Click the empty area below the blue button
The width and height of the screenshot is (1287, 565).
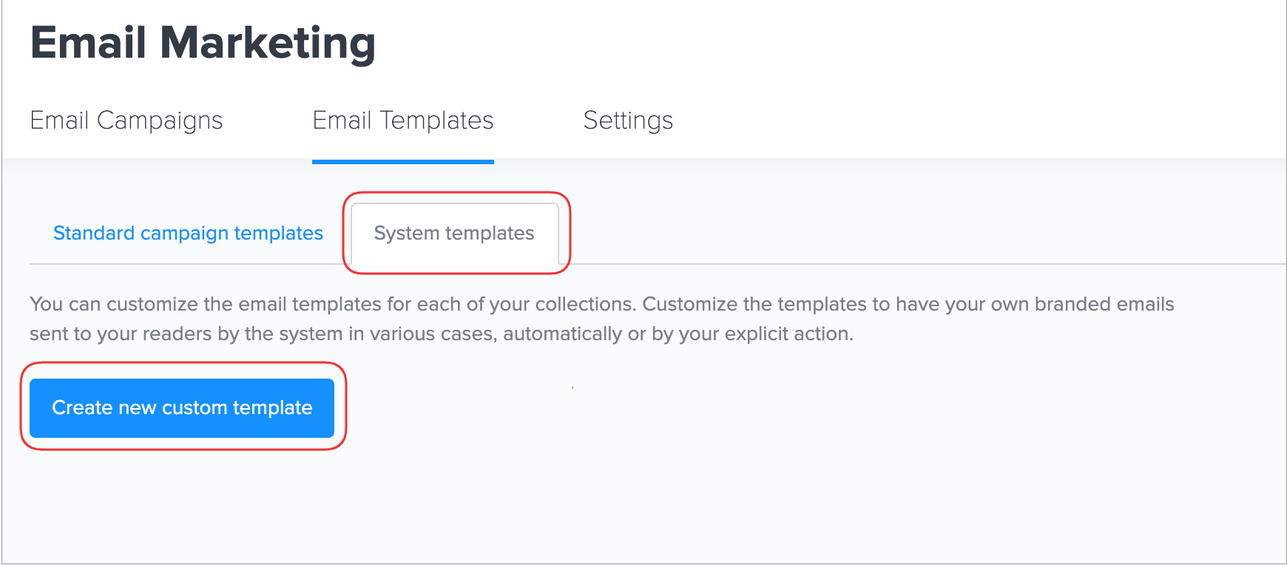click(182, 503)
